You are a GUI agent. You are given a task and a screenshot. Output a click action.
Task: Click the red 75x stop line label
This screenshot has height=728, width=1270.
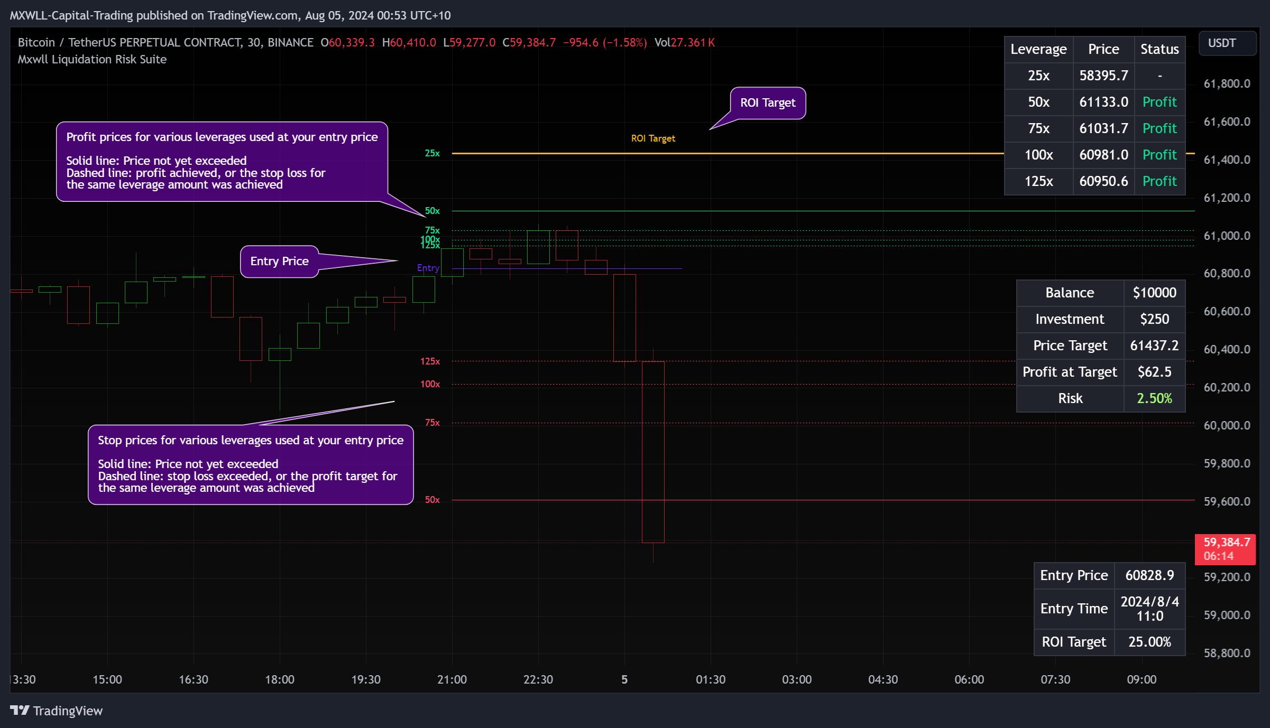click(x=432, y=423)
